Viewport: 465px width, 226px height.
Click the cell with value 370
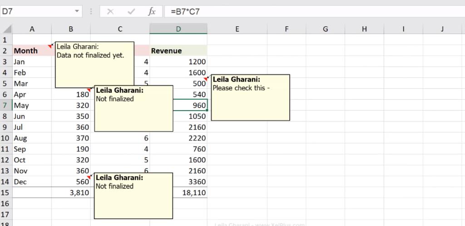coord(71,138)
